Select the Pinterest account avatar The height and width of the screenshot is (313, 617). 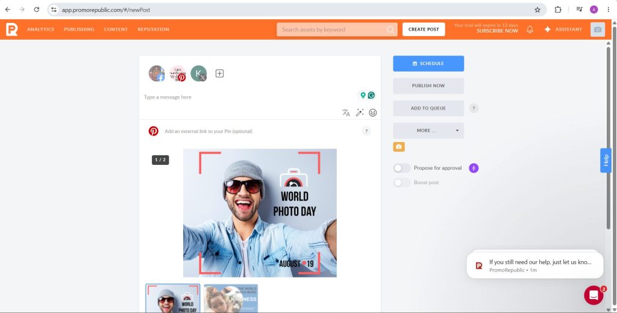click(x=178, y=73)
